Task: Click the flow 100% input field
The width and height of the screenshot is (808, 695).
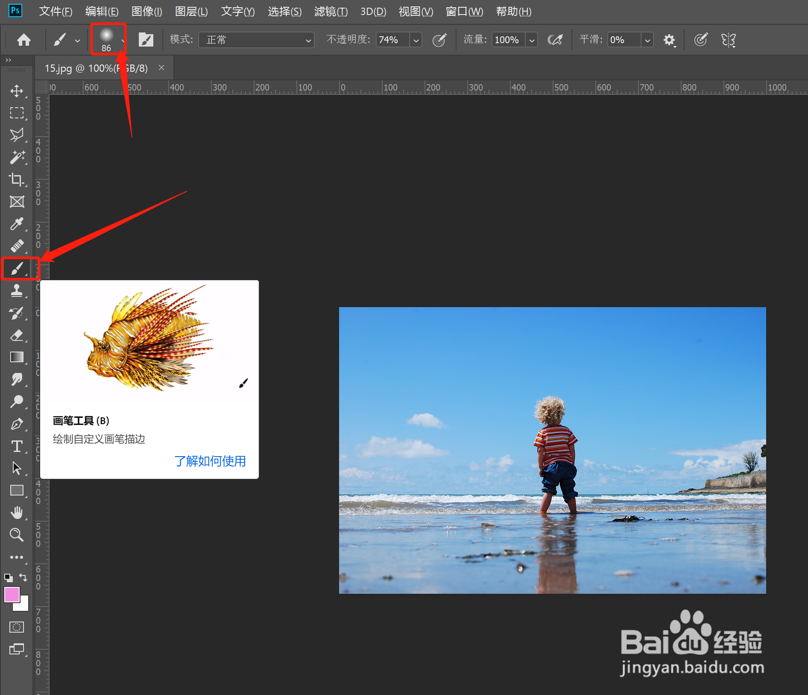Action: (509, 40)
